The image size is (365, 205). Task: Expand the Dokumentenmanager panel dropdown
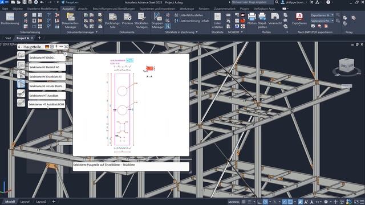[x=96, y=32]
